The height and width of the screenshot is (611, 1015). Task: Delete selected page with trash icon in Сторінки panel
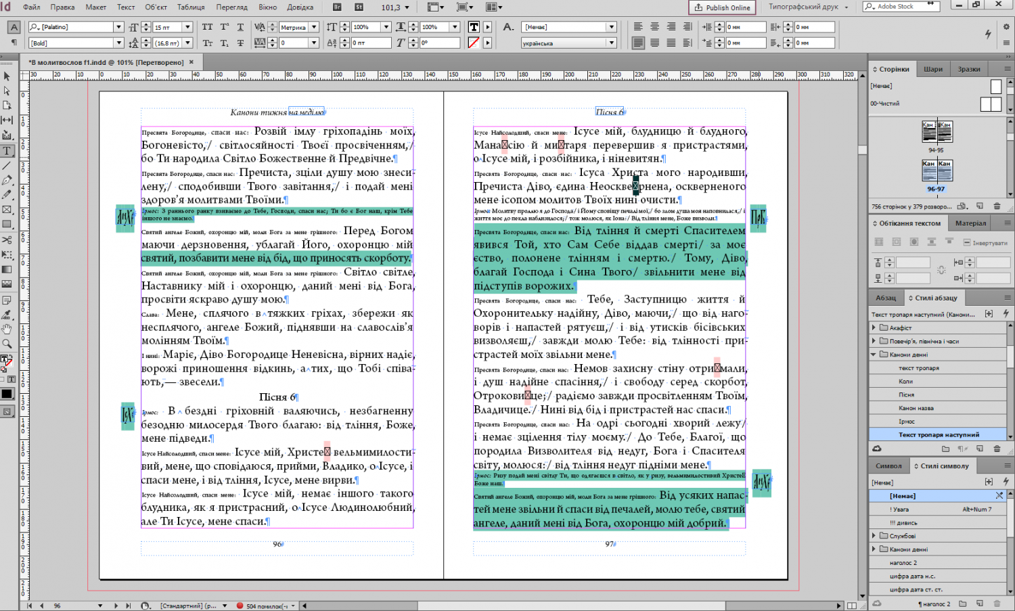pyautogui.click(x=997, y=206)
